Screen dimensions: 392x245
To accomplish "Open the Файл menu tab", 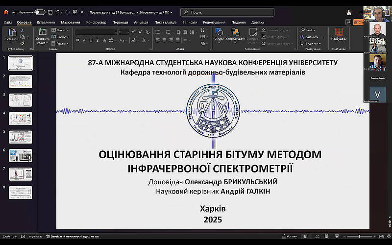I will coord(8,22).
